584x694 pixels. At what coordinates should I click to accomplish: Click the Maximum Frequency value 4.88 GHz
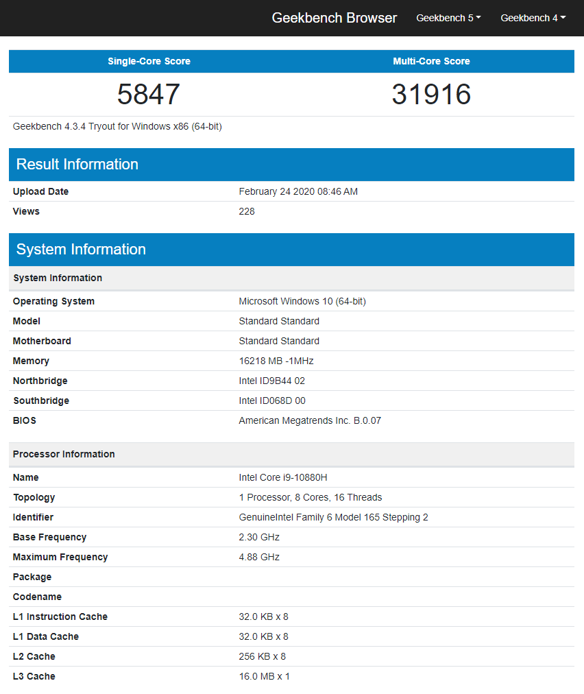pyautogui.click(x=259, y=557)
